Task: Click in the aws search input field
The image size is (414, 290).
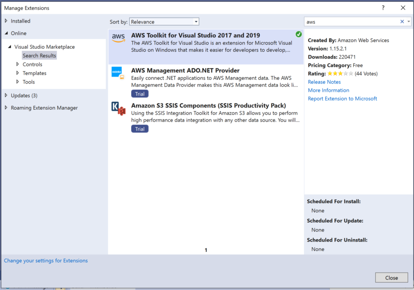Action: (352, 22)
